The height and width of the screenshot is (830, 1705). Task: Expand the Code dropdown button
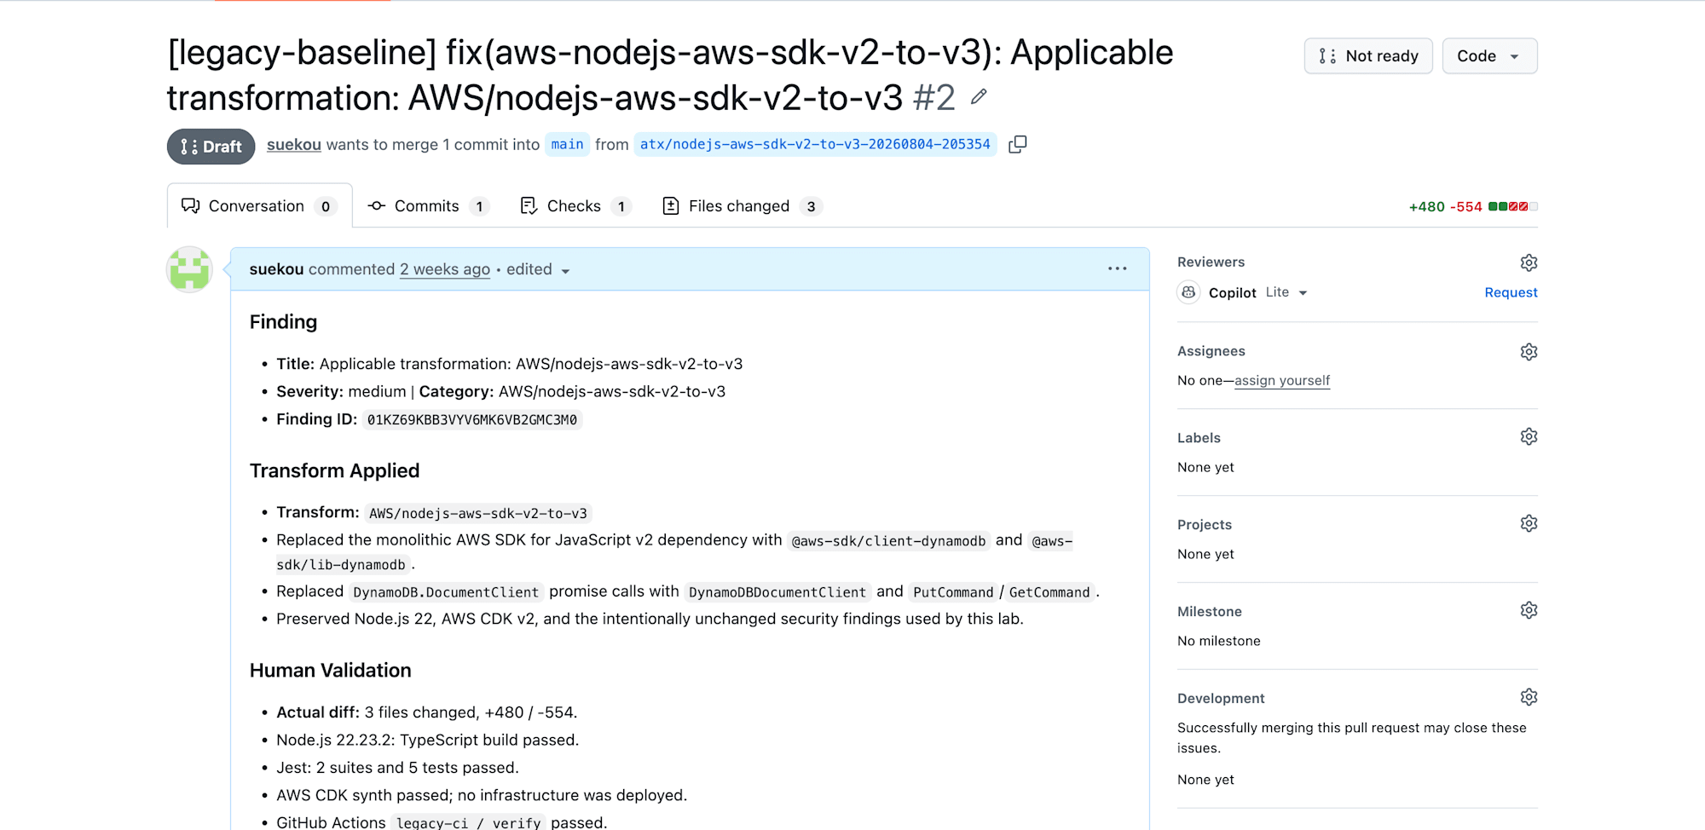[1489, 56]
